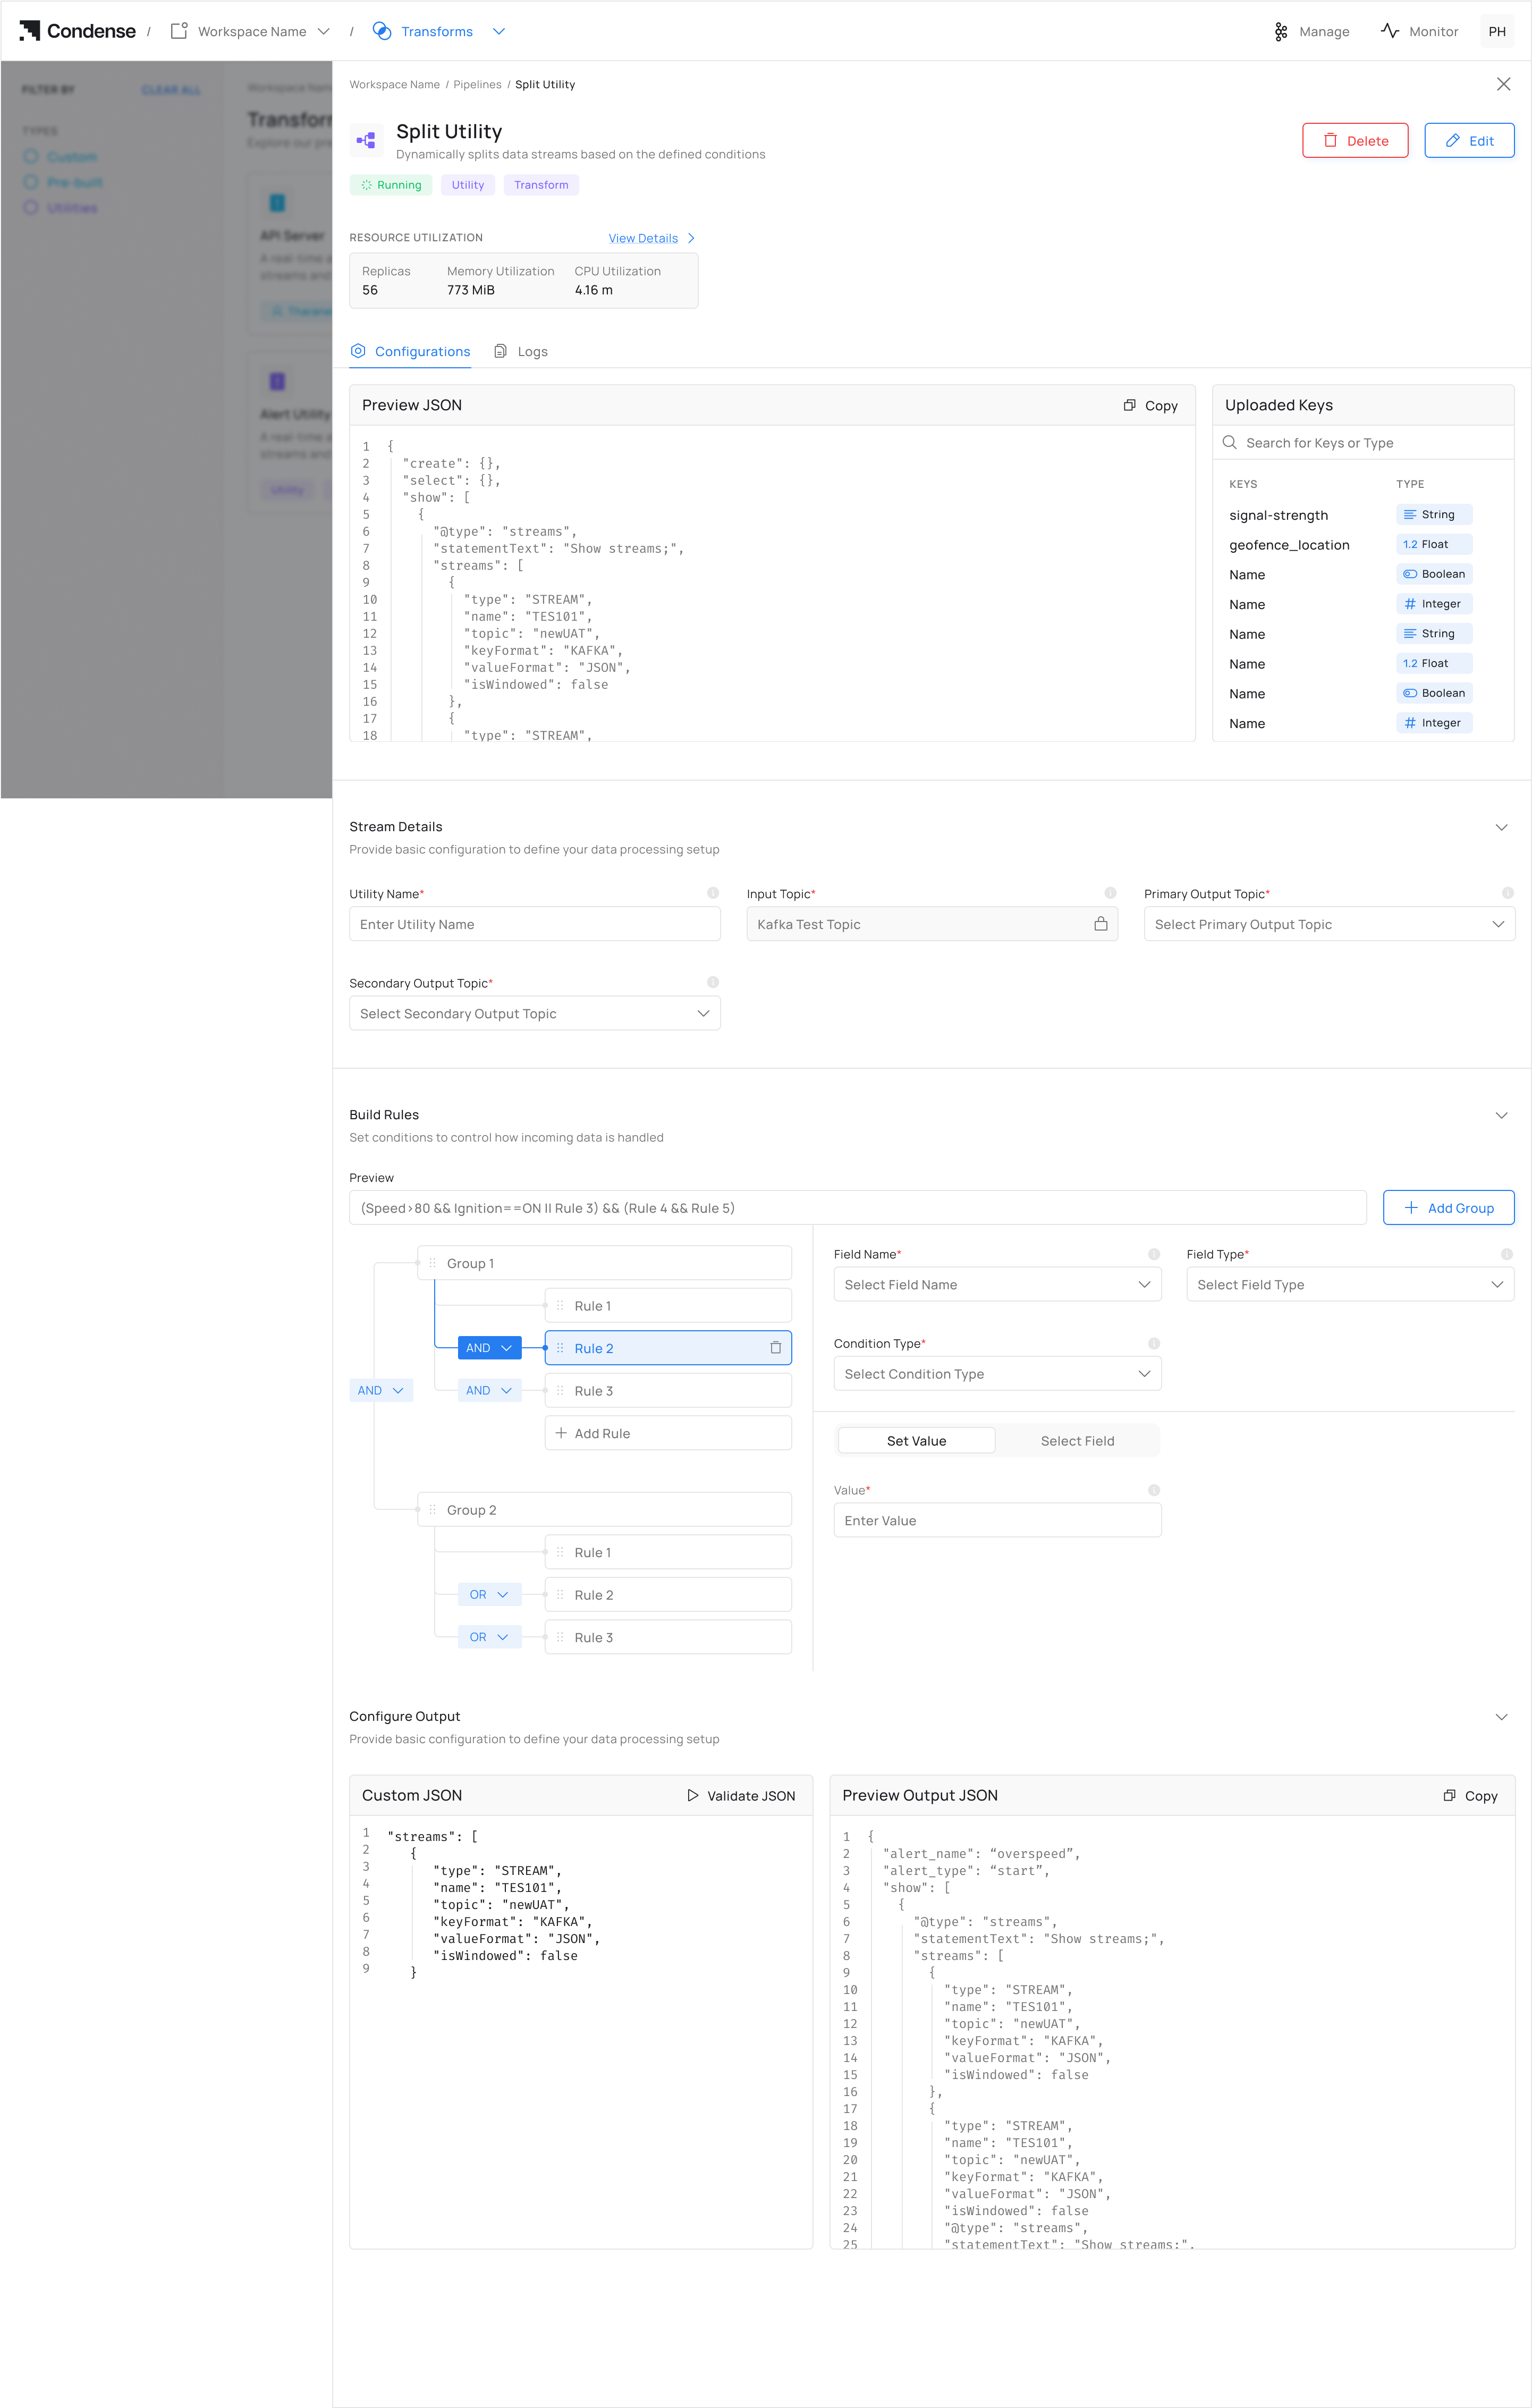Open the AND operator dropdown beside Rule 2

[489, 1348]
